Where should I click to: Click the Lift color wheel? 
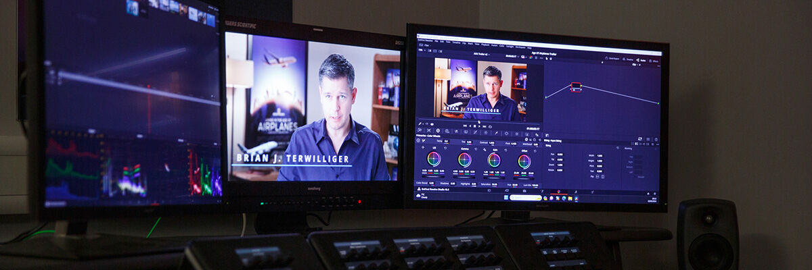(434, 159)
